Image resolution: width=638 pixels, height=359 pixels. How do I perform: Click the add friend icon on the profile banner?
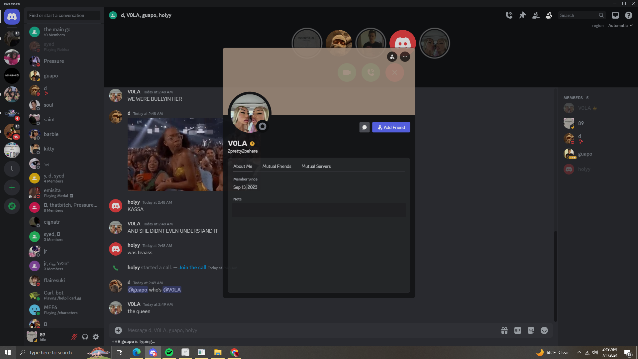coord(392,57)
